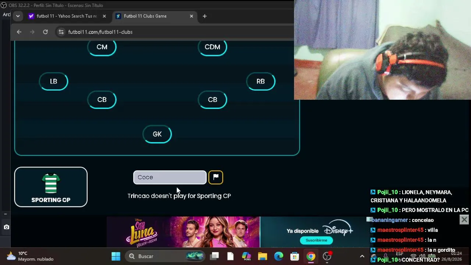Image resolution: width=471 pixels, height=265 pixels.
Task: Click the taskbar Buscar search box
Action: 166,256
